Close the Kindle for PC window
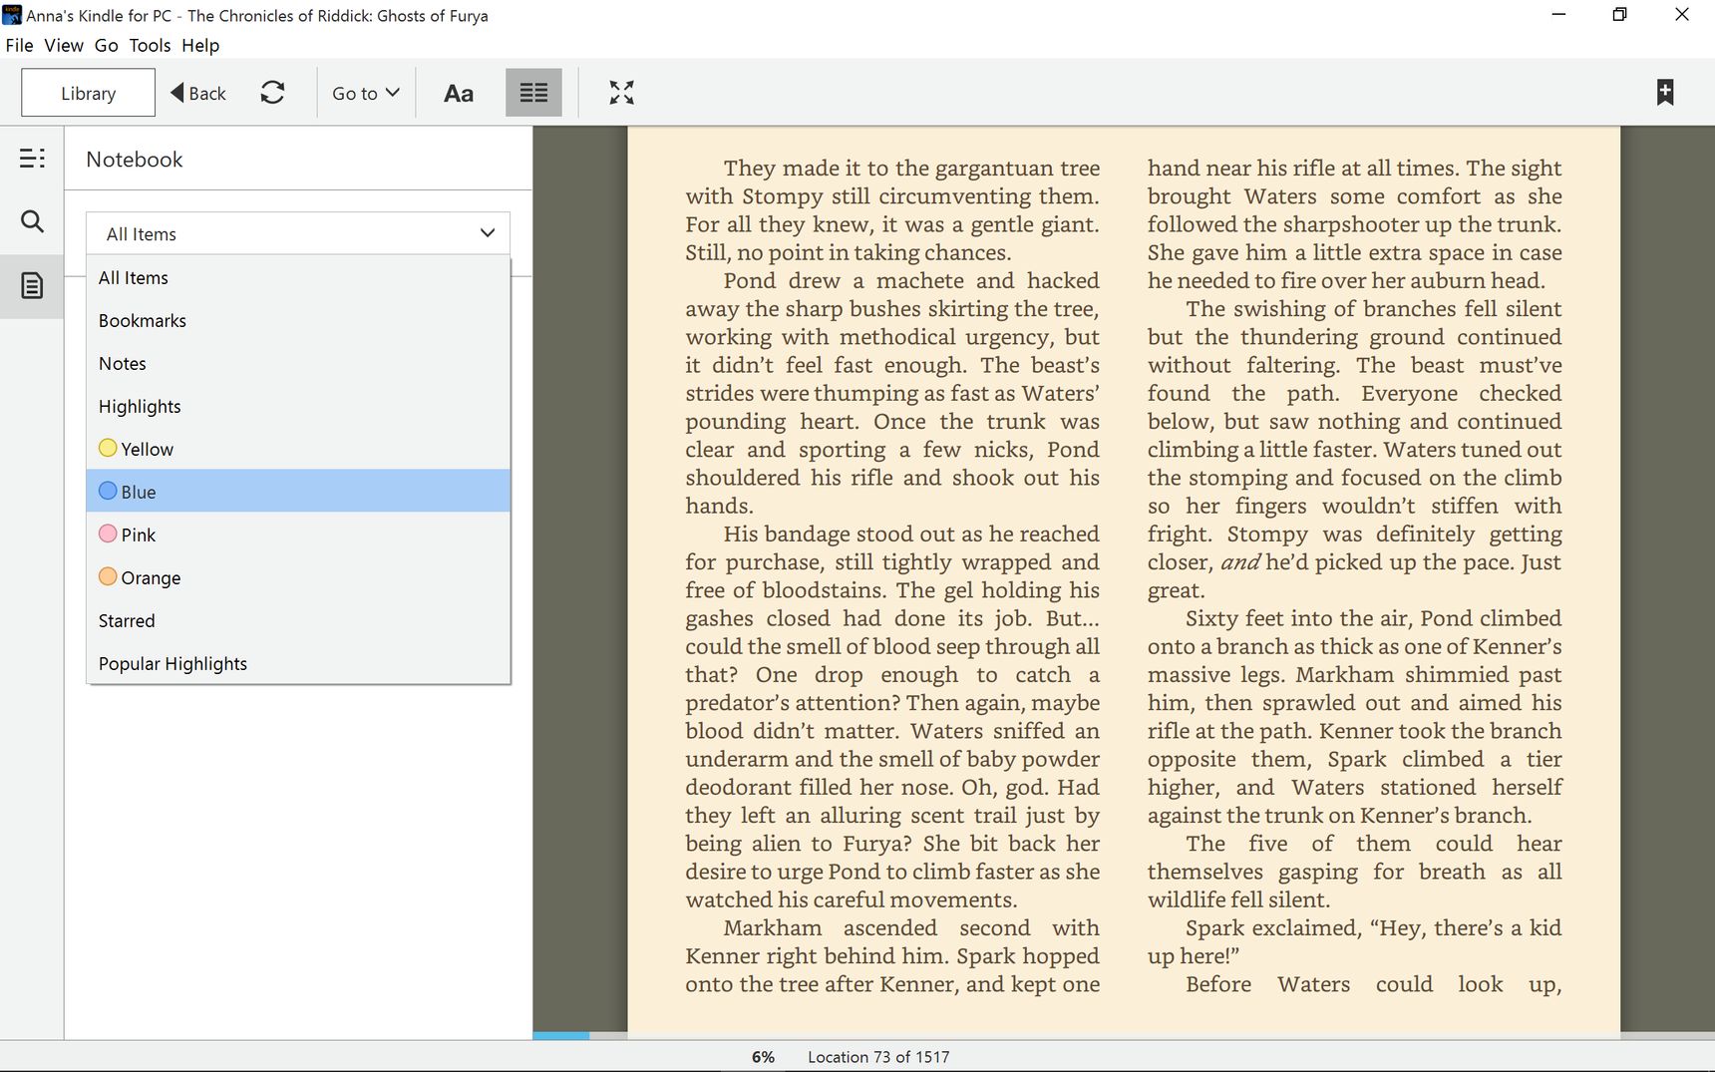The image size is (1715, 1072). (1681, 15)
